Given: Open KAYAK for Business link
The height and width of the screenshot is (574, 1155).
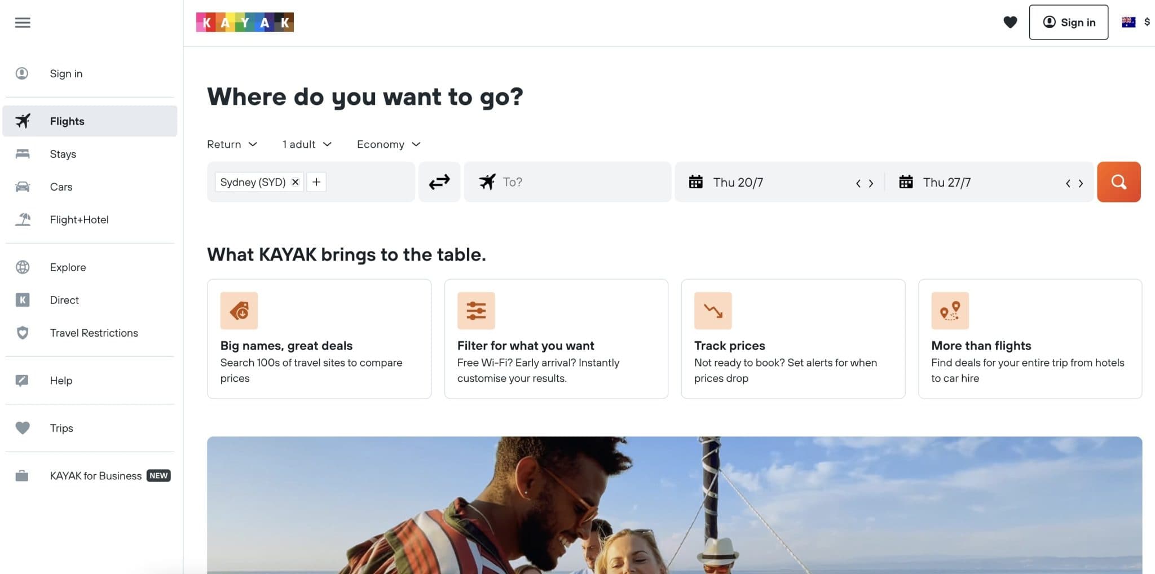Looking at the screenshot, I should 90,476.
